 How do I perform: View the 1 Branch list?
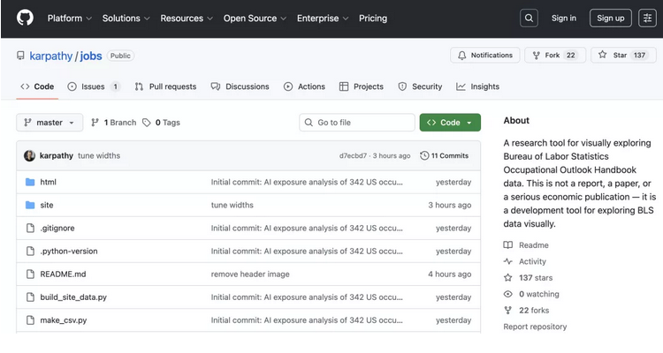click(x=114, y=123)
